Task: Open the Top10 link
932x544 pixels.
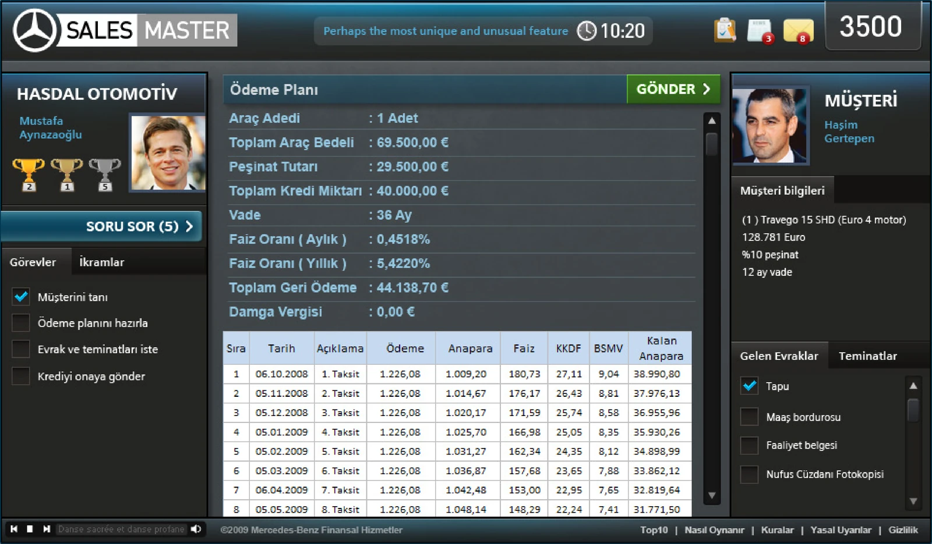Action: 654,529
